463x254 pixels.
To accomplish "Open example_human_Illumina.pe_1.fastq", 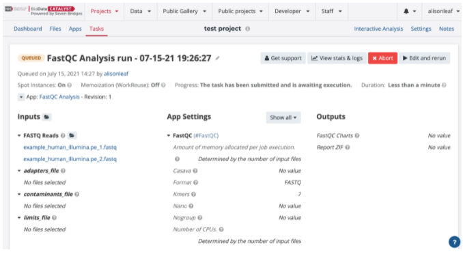I will coord(70,147).
